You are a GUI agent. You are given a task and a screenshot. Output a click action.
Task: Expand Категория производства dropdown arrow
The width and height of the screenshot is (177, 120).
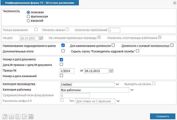click(117, 84)
